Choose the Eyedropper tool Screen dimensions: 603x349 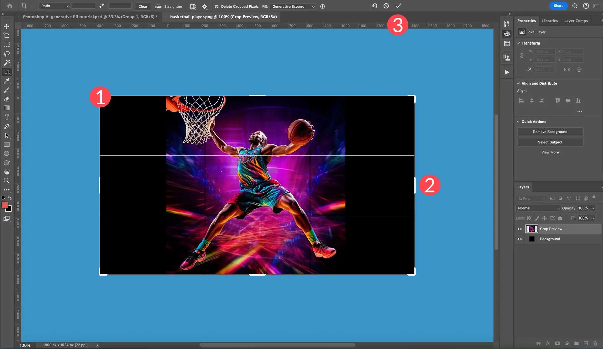(7, 81)
